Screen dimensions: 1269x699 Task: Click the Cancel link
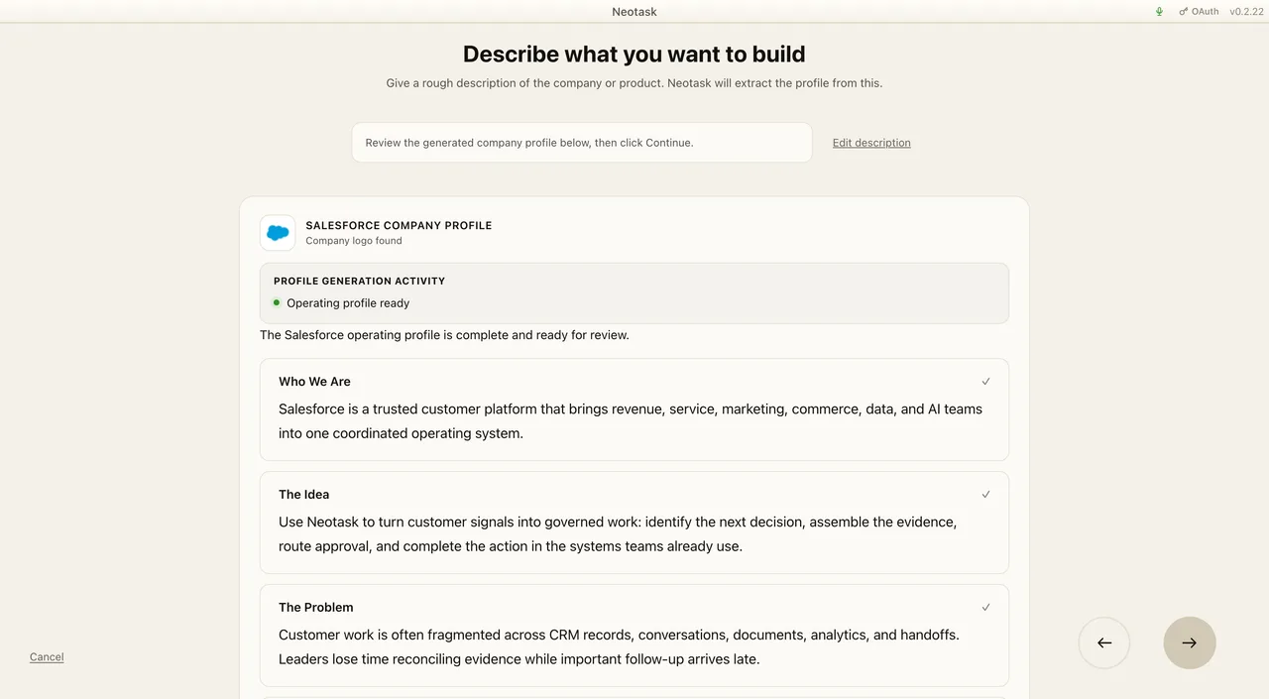click(47, 657)
